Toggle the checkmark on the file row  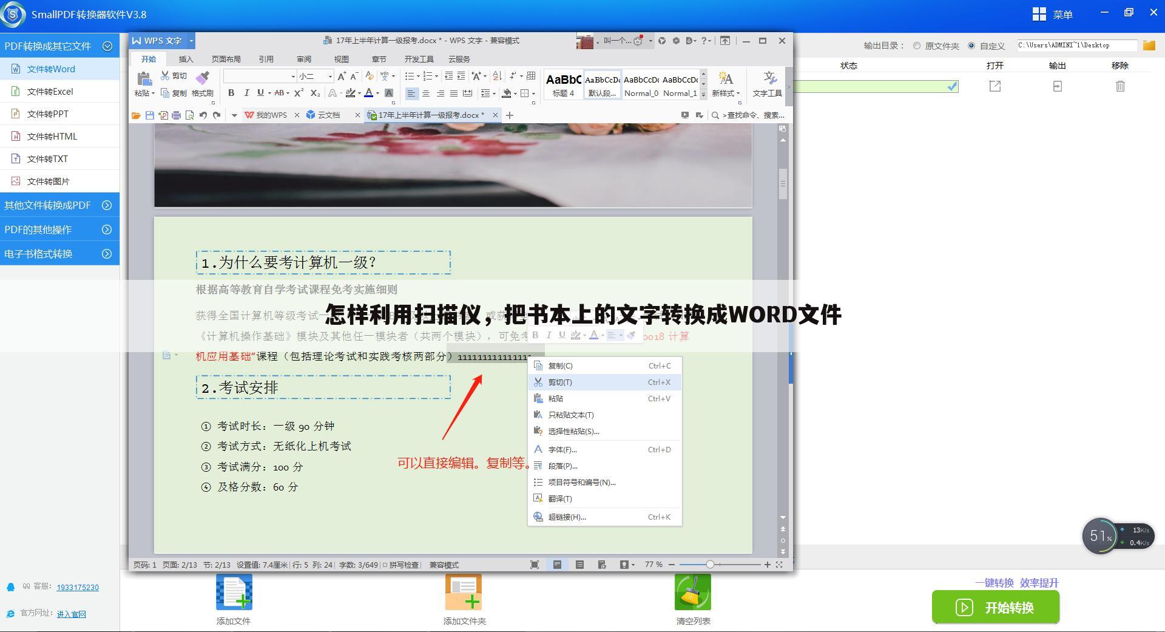coord(951,86)
